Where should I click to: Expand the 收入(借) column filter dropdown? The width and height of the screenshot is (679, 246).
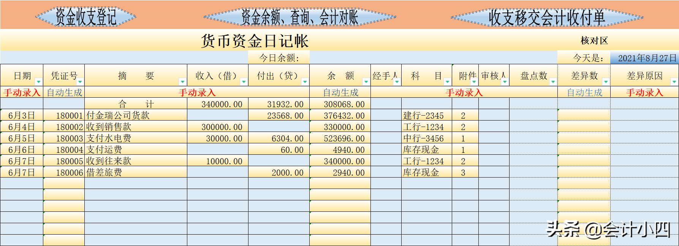(x=244, y=81)
